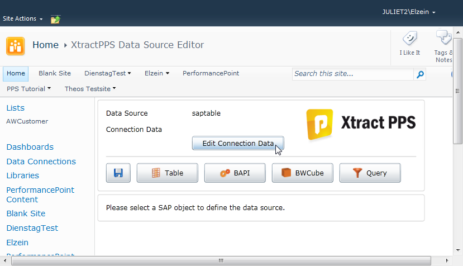Open the AWCustomer list
Screen dimensions: 463x266
point(27,121)
